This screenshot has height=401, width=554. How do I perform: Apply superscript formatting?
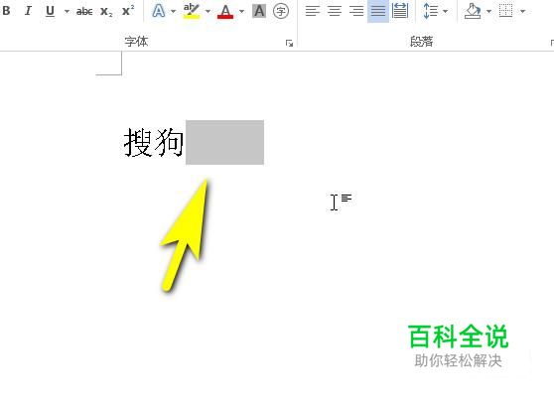(128, 11)
